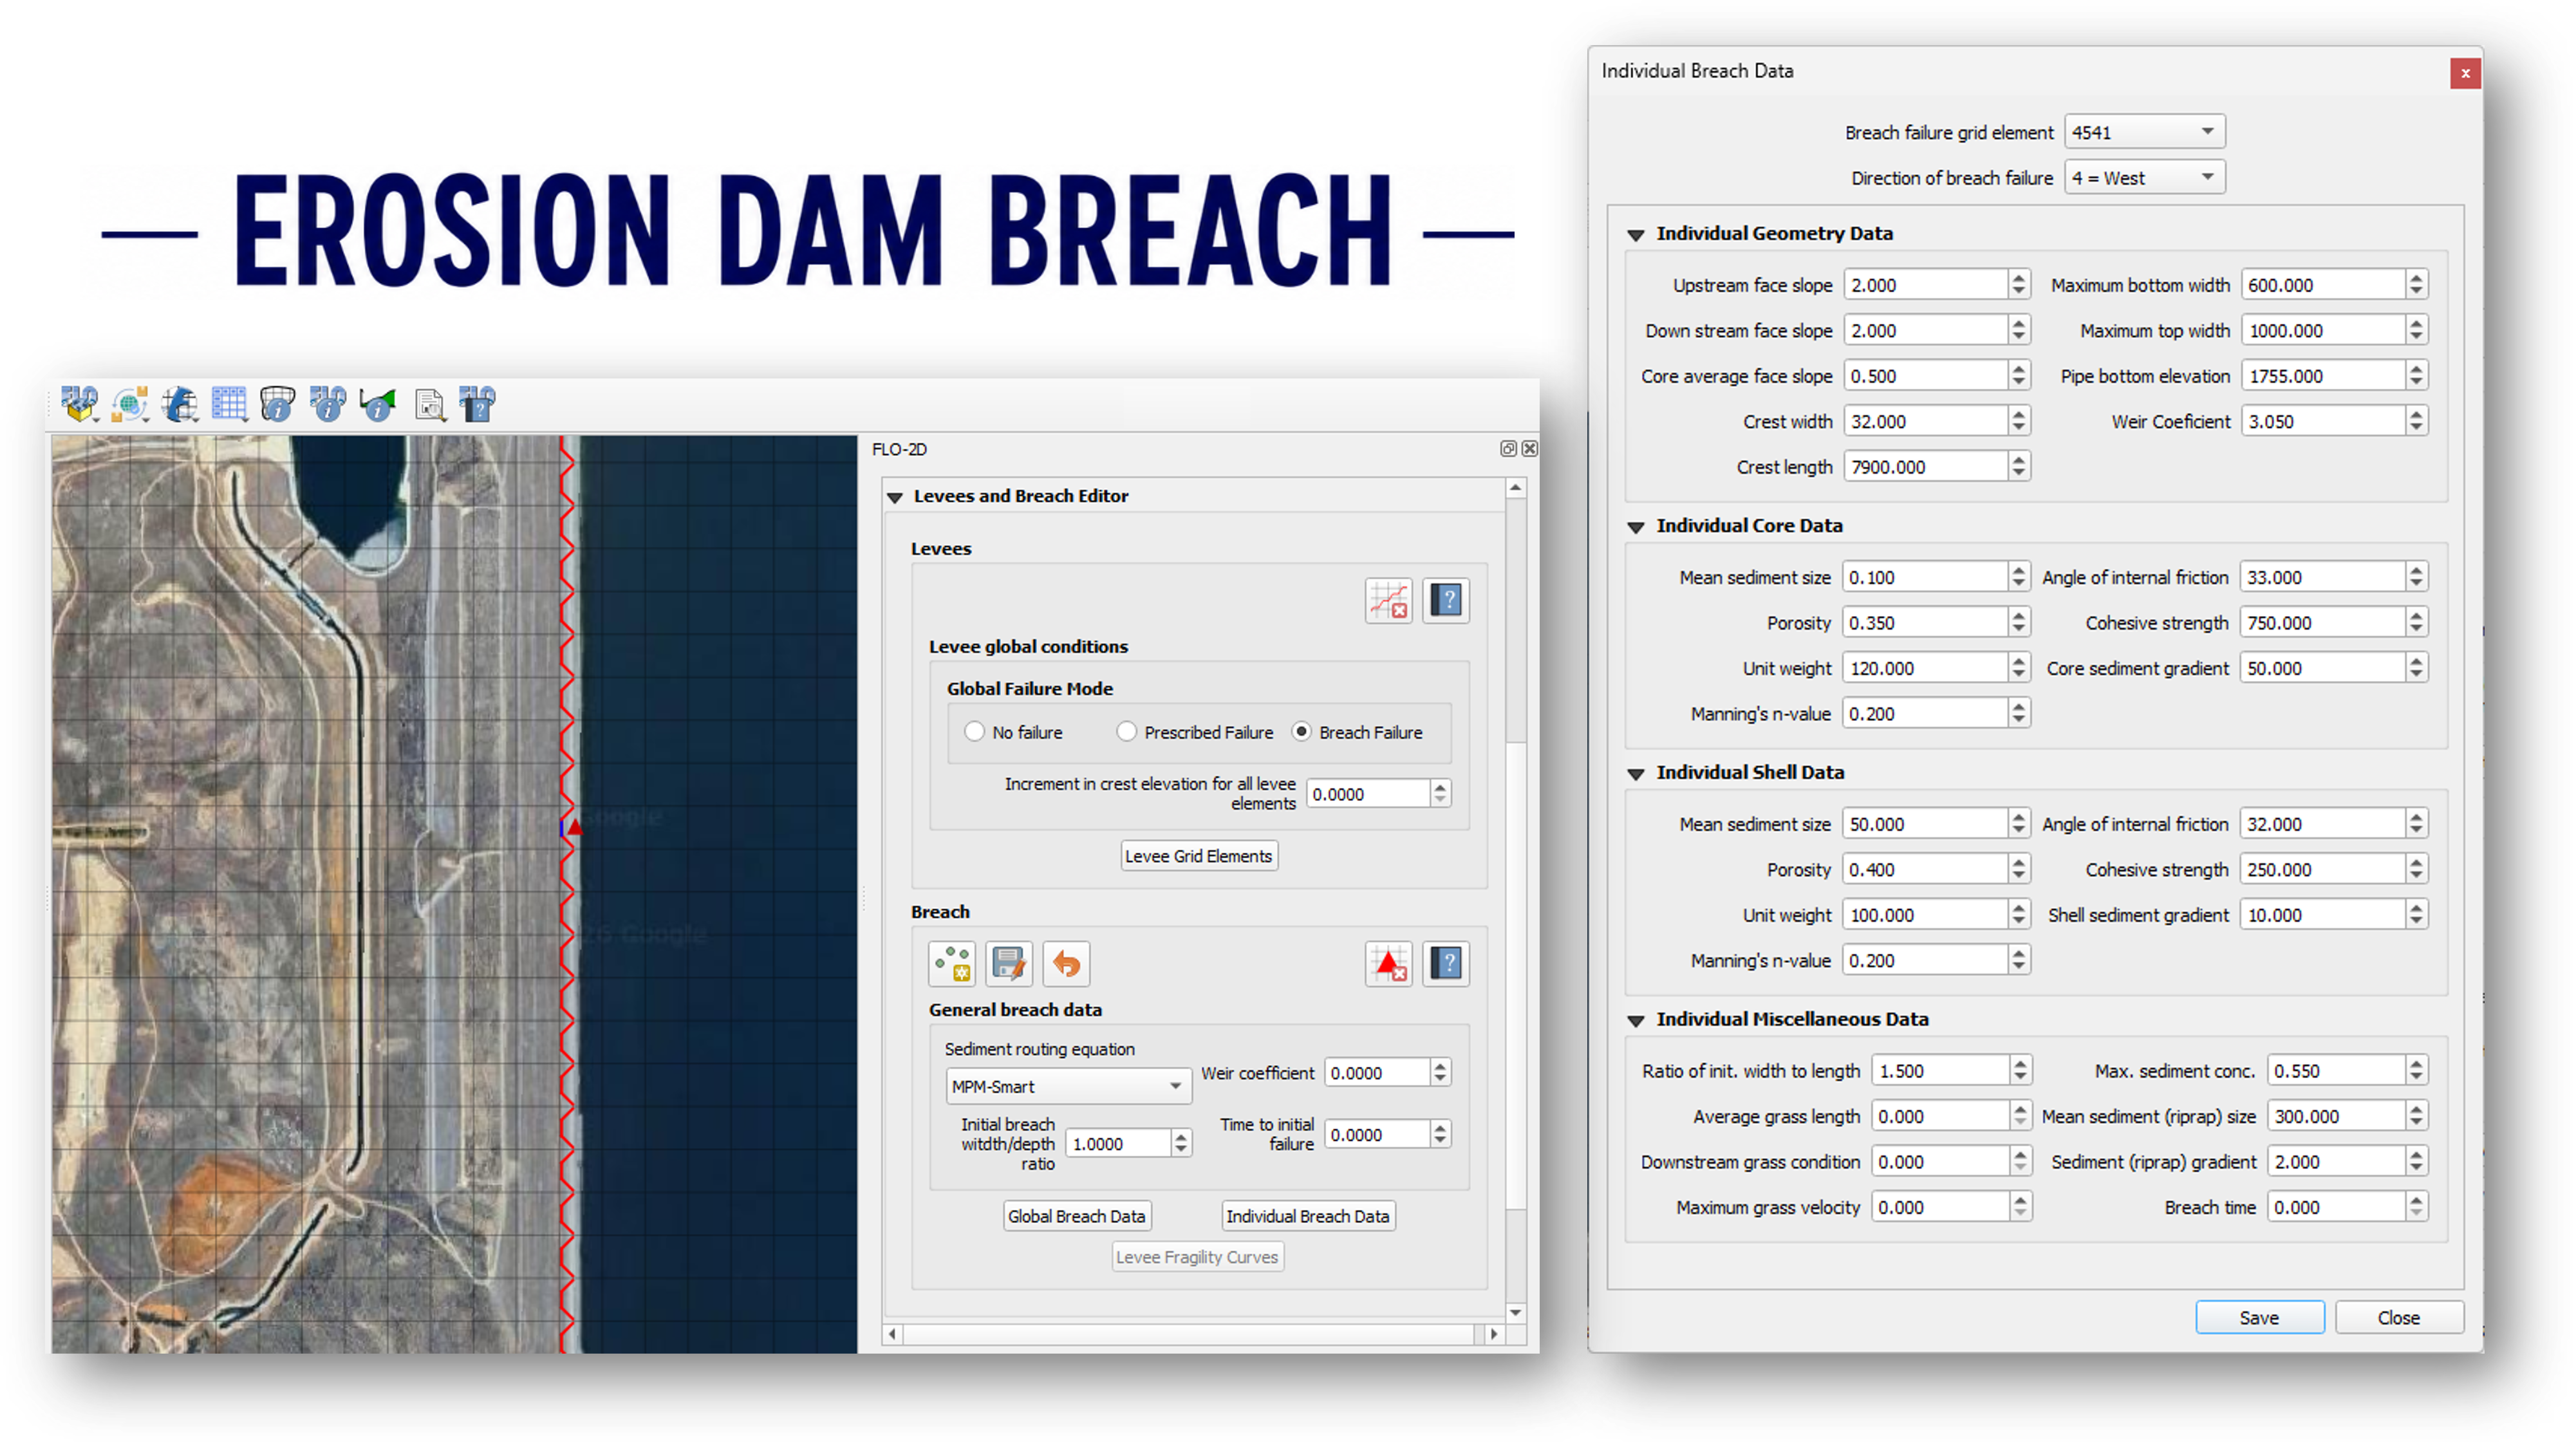Select the channel profile info tool
The width and height of the screenshot is (2576, 1445).
[378, 404]
